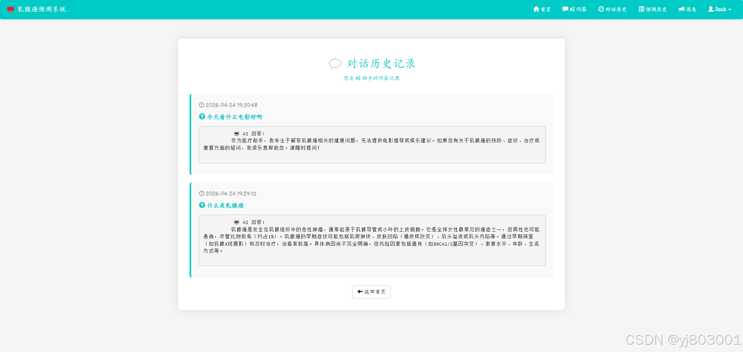Screen dimensions: 743x352
Task: Click the speech bubble icon beside 对话历史记录 title
Action: [335, 63]
